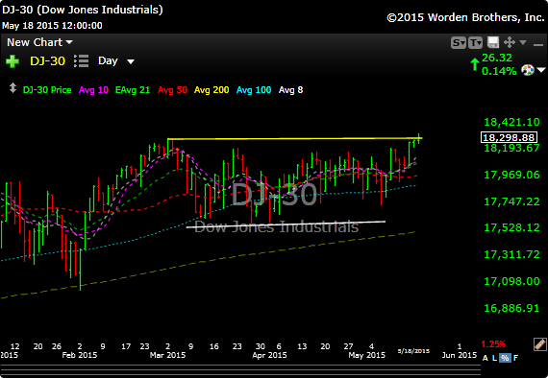Click the yellow DJ-30 symbol name

(47, 61)
